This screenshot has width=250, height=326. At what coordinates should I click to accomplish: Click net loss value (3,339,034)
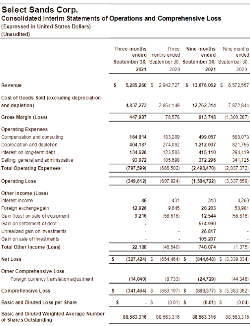pyautogui.click(x=237, y=259)
